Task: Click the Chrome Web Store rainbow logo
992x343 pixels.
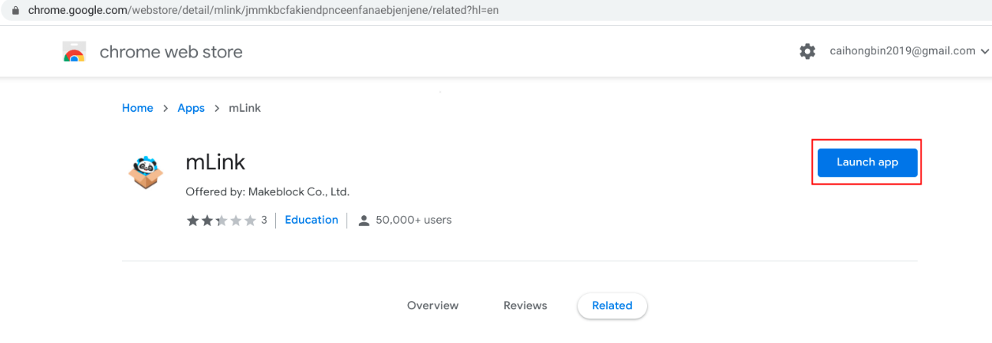Action: point(74,52)
